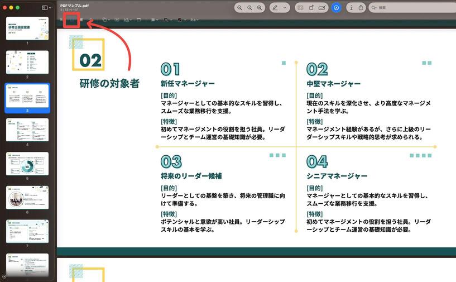Select the highlighted page 3 thumbnail
This screenshot has height=282, width=456.
27,96
